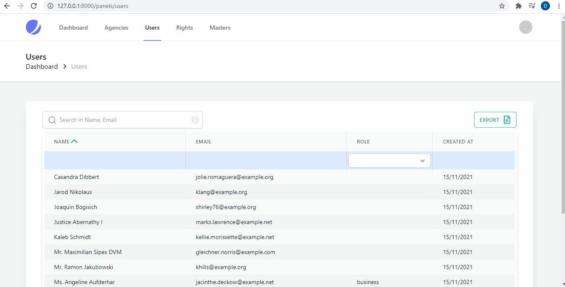The height and width of the screenshot is (287, 565).
Task: Click the site info icon in the address bar
Action: click(x=50, y=6)
